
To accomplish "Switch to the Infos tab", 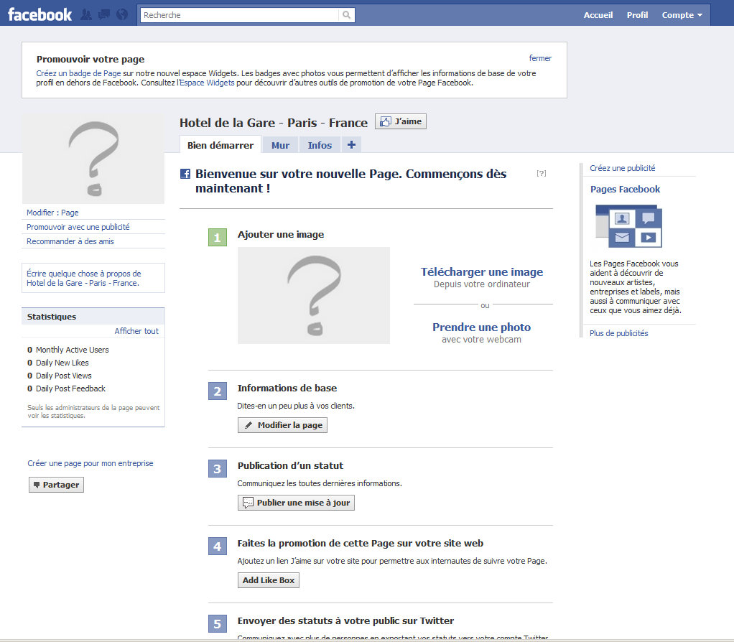I will [320, 145].
